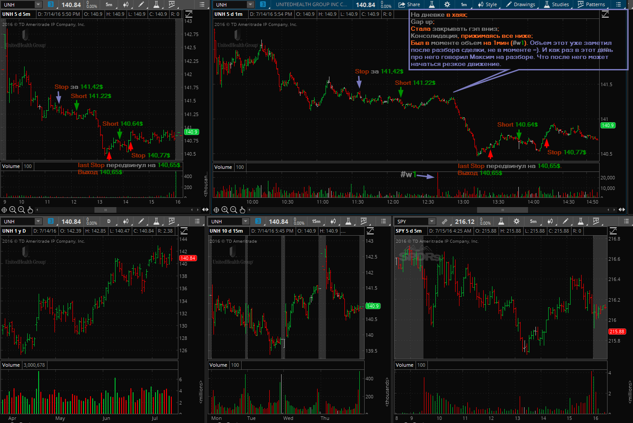Click the flask icon beside Share button
633x423 pixels.
tap(432, 4)
